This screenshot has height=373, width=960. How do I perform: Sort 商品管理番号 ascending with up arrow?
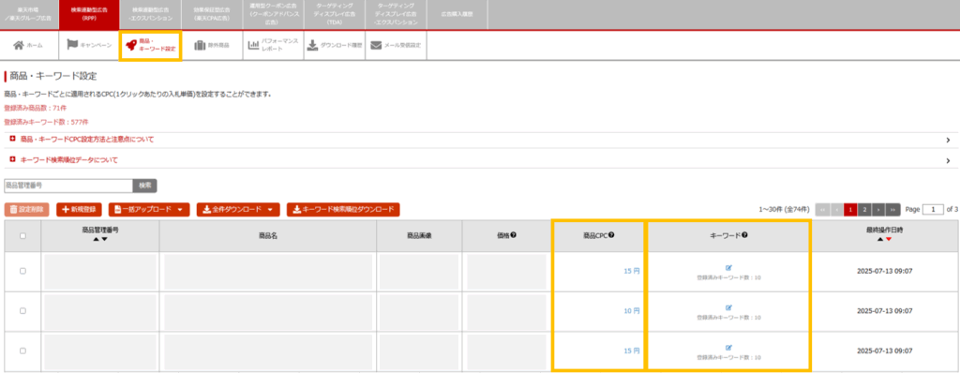click(96, 240)
